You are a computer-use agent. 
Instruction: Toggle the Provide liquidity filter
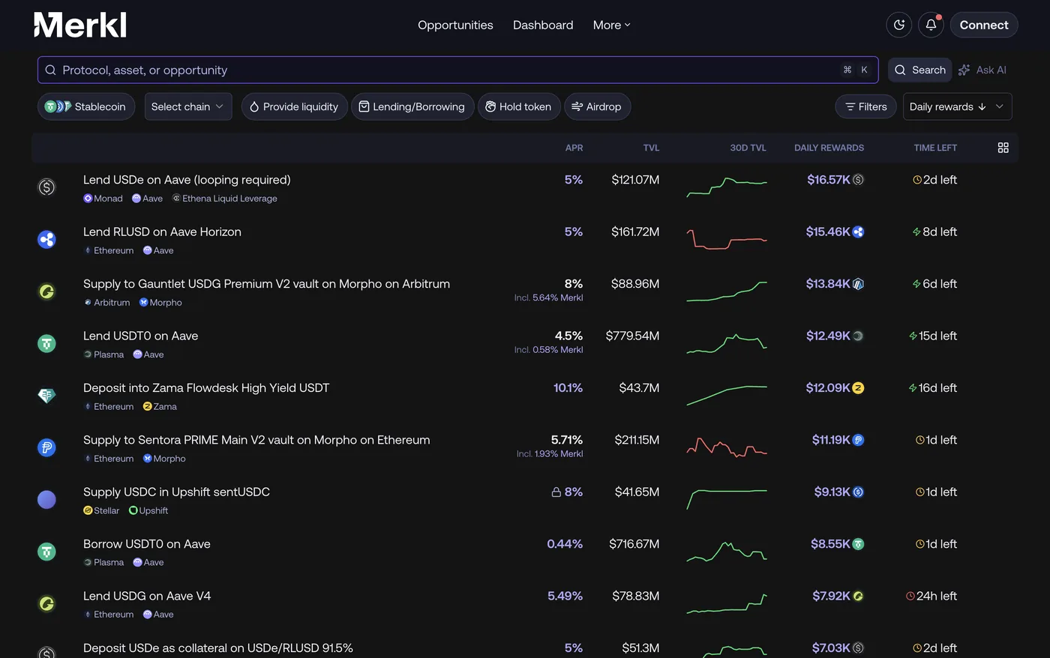pos(294,106)
